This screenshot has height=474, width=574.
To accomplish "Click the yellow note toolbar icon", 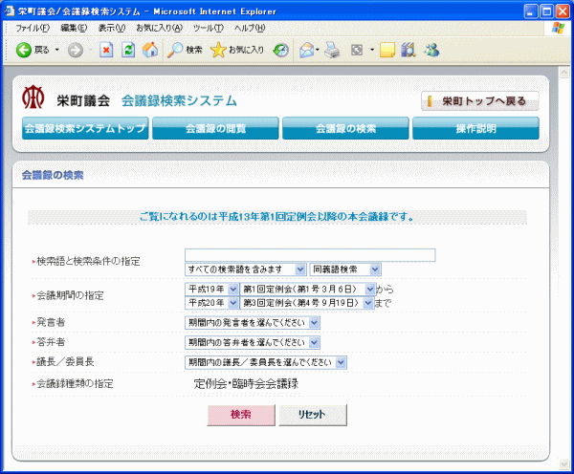I will tap(386, 50).
